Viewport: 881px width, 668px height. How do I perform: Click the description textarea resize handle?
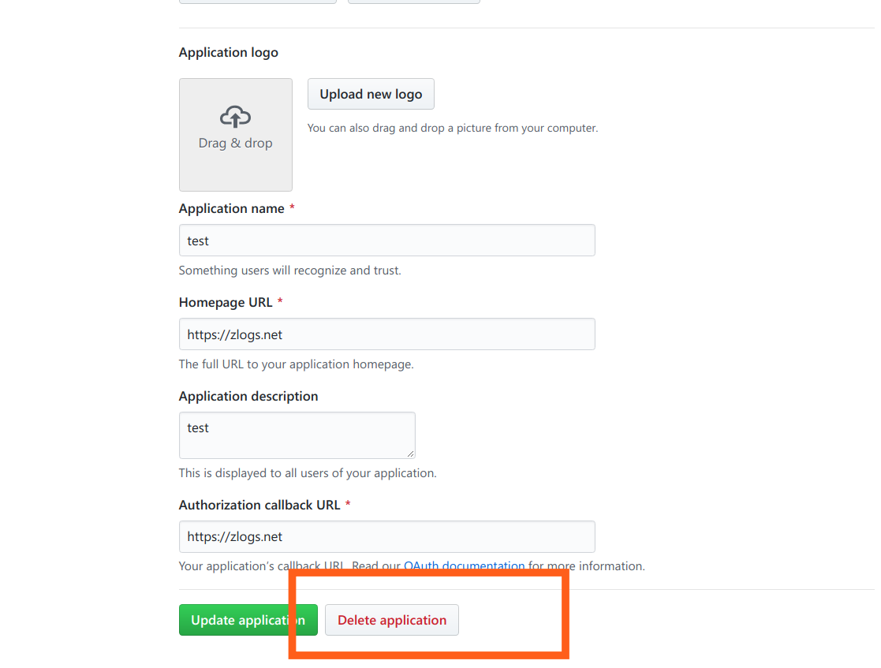tap(411, 454)
